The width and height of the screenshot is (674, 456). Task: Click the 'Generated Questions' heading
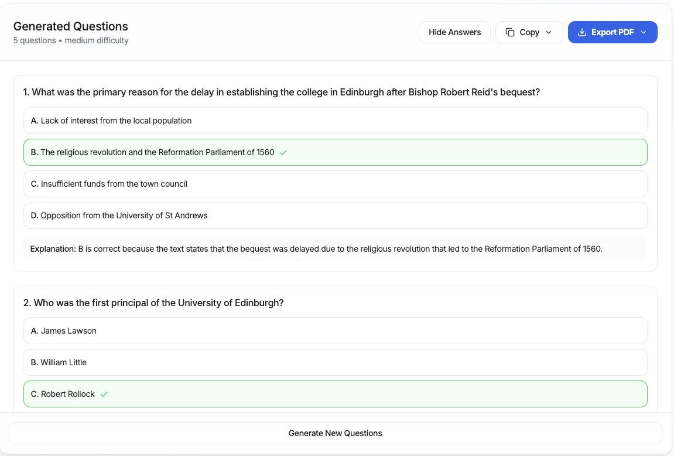(x=70, y=26)
